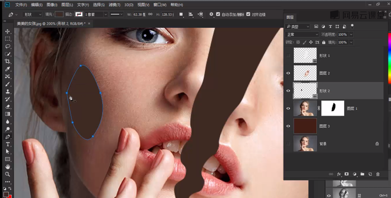Create a new group with folder icon
This screenshot has height=198, width=391.
pyautogui.click(x=362, y=174)
